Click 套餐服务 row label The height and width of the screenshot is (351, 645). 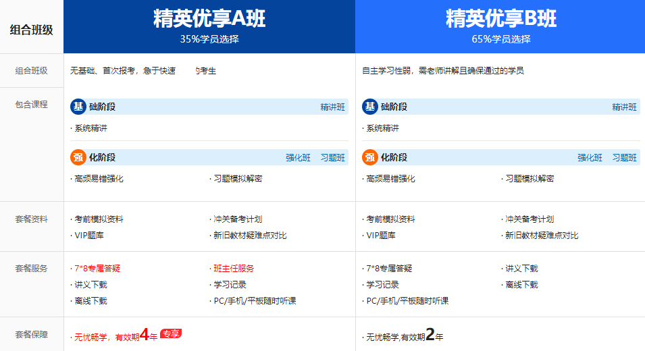[32, 269]
